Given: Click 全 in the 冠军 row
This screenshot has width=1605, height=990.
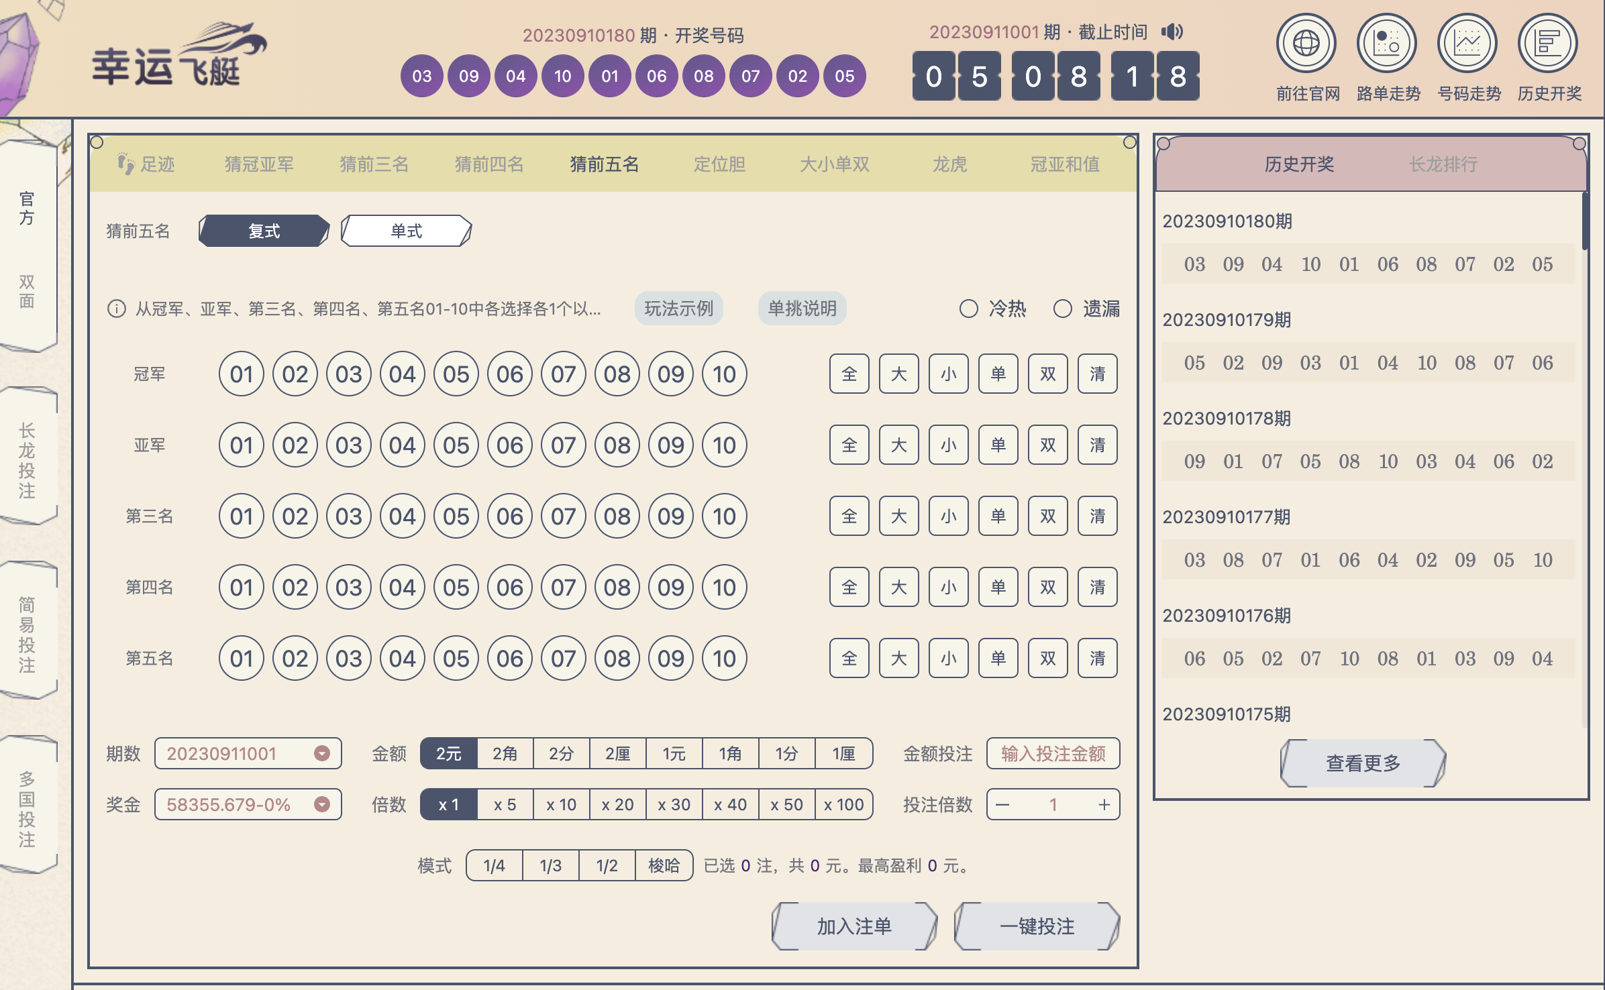Looking at the screenshot, I should (x=849, y=374).
